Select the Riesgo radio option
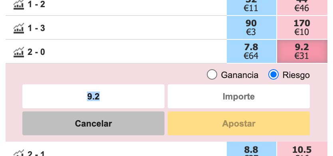Screen dimensions: 333x156 point(274,74)
